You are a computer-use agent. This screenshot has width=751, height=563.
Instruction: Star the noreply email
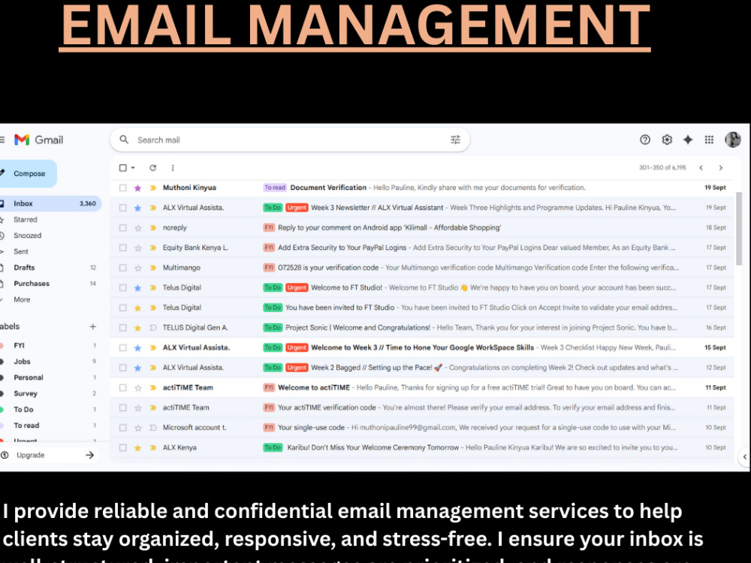click(x=138, y=228)
